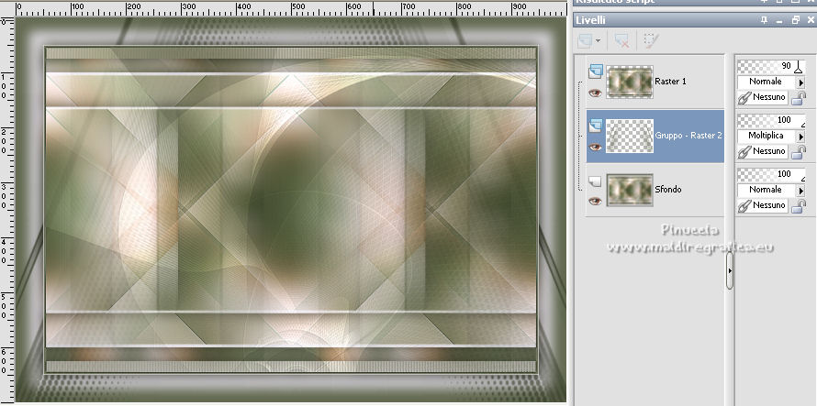Hide the Gruppo - Raster 2 layer eye icon
The width and height of the screenshot is (817, 406).
(595, 148)
